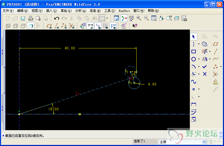Open the 帮助(H) menu
The image size is (224, 146).
[153, 11]
